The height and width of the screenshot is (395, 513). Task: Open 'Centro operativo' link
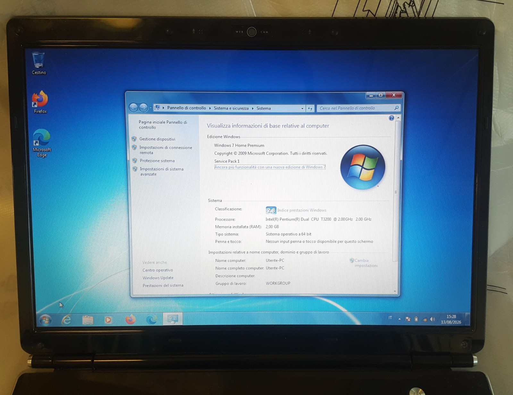pos(158,270)
